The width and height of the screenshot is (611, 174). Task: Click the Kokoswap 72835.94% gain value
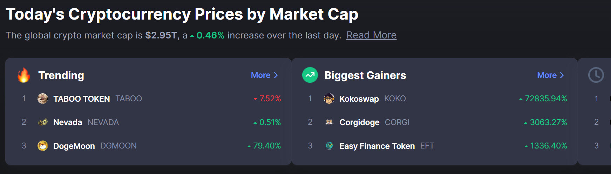point(545,99)
